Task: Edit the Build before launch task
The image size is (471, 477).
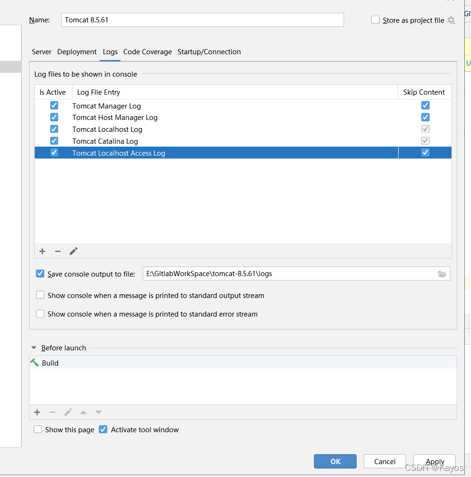Action: pos(68,412)
